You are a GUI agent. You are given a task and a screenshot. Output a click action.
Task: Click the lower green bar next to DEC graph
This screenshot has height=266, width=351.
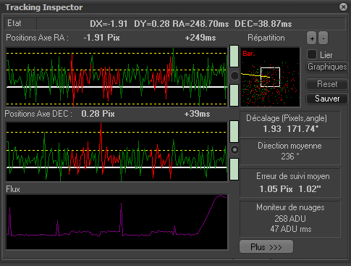pyautogui.click(x=234, y=169)
